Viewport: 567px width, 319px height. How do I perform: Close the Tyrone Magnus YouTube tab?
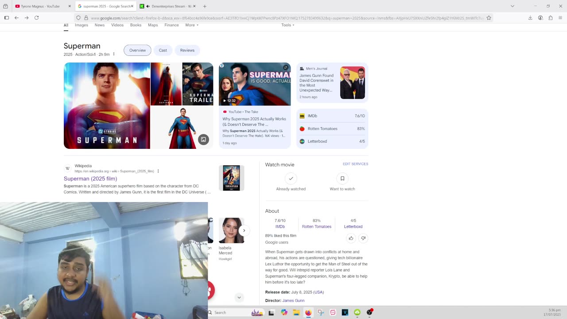tap(70, 6)
